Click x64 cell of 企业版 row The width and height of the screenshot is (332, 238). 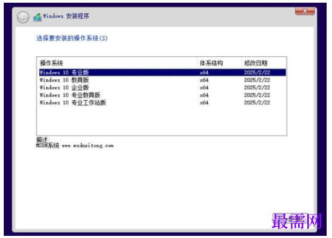click(x=204, y=88)
